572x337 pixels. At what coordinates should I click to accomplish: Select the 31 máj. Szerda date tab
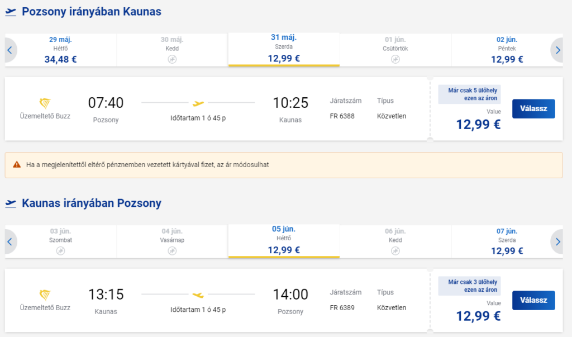[284, 49]
